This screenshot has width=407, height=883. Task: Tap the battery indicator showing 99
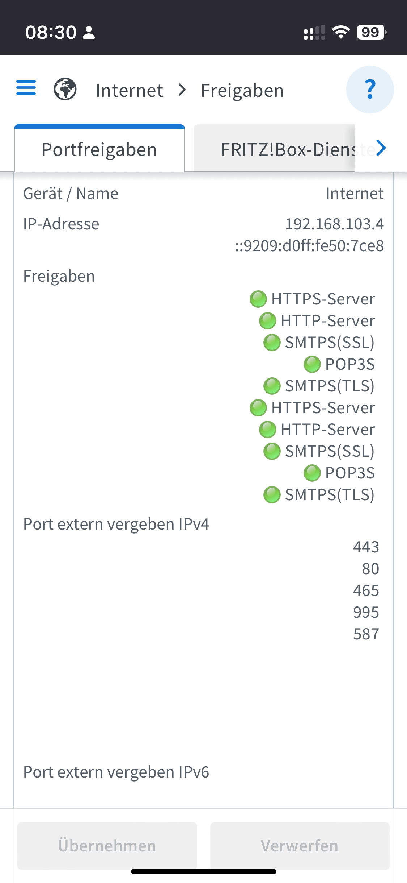(371, 32)
